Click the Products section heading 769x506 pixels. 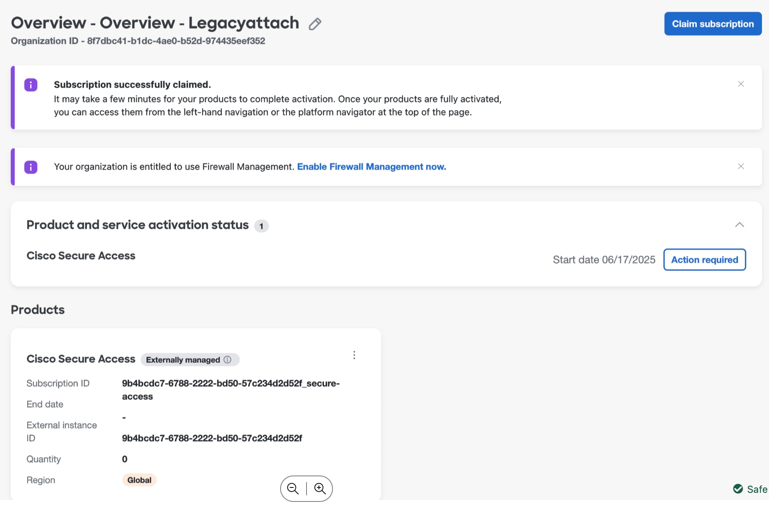(x=38, y=310)
